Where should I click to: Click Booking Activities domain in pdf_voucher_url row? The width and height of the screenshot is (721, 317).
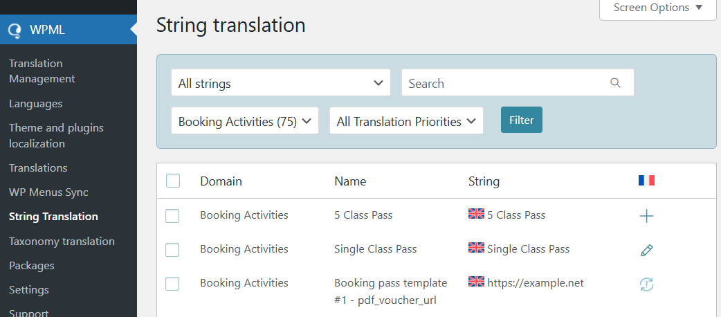pos(244,282)
